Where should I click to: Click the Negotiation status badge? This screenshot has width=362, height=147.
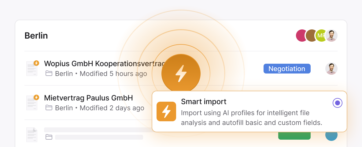287,69
